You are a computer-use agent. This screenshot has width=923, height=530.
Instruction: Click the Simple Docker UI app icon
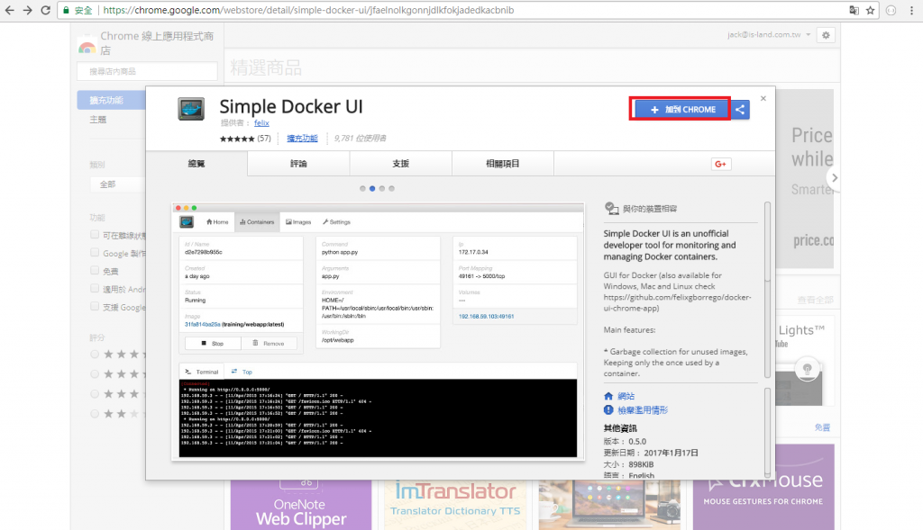[x=191, y=109]
